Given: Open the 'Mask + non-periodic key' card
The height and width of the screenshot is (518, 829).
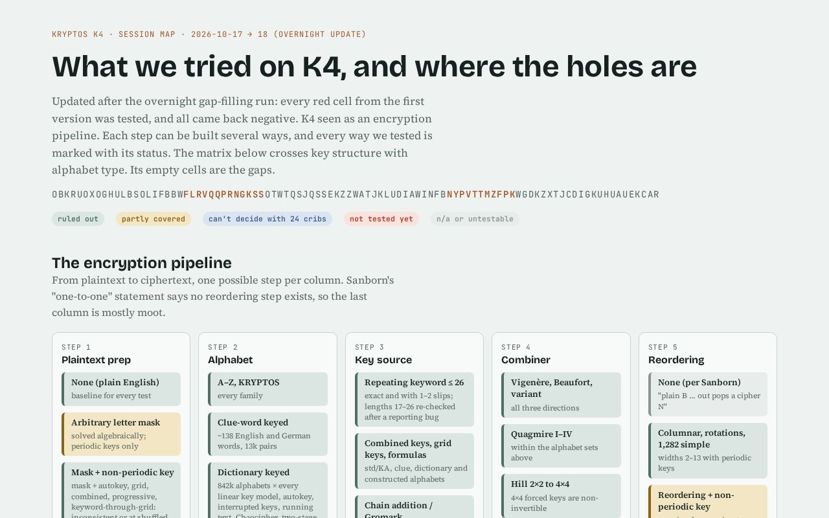Looking at the screenshot, I should 121,490.
